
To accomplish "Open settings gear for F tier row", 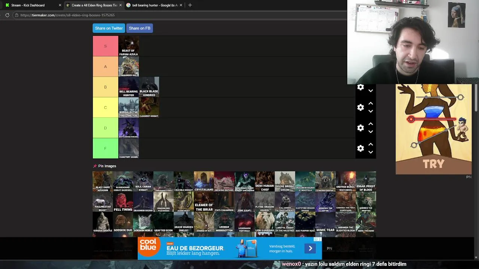I will point(360,149).
